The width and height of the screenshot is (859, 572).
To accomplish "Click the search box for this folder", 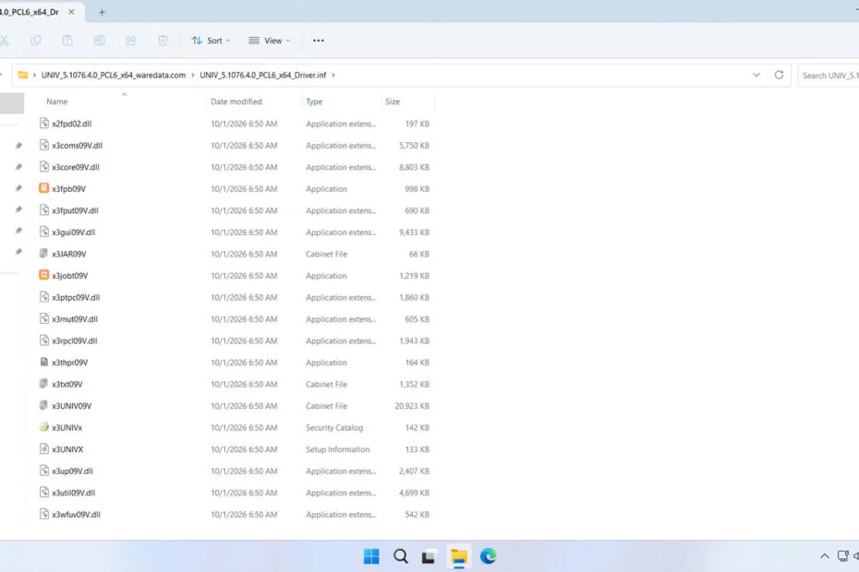I will click(829, 76).
